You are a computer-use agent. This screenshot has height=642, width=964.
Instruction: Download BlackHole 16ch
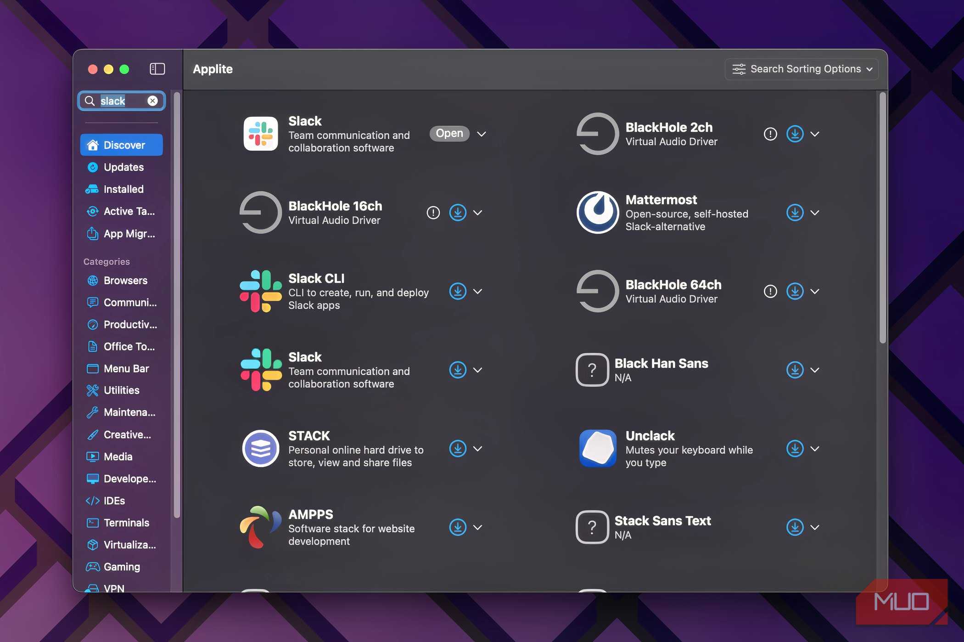(x=458, y=213)
